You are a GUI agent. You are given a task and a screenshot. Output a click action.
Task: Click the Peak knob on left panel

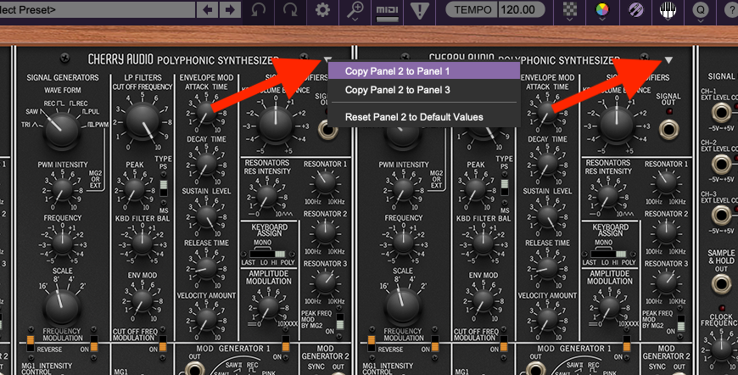pyautogui.click(x=135, y=190)
